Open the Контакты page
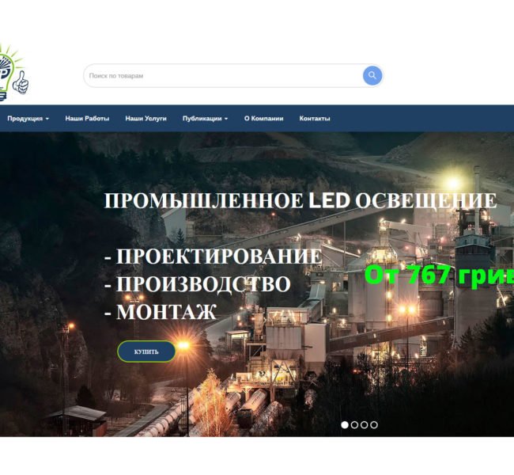The height and width of the screenshot is (475, 514). [x=315, y=119]
